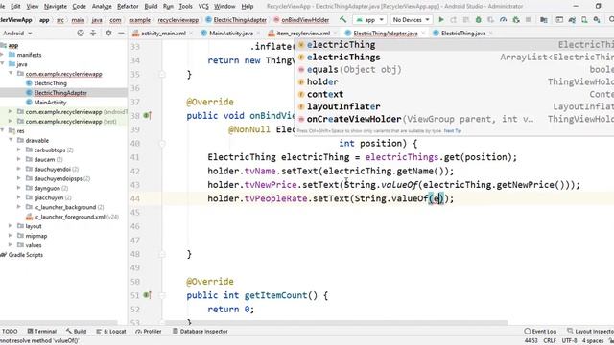Open the VCS menu

pos(203,7)
